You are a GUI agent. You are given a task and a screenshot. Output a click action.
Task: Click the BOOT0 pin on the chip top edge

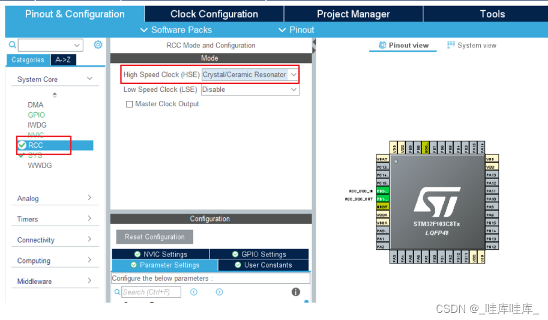point(426,148)
